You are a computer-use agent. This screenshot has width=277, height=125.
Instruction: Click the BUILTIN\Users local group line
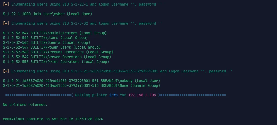click(45, 38)
